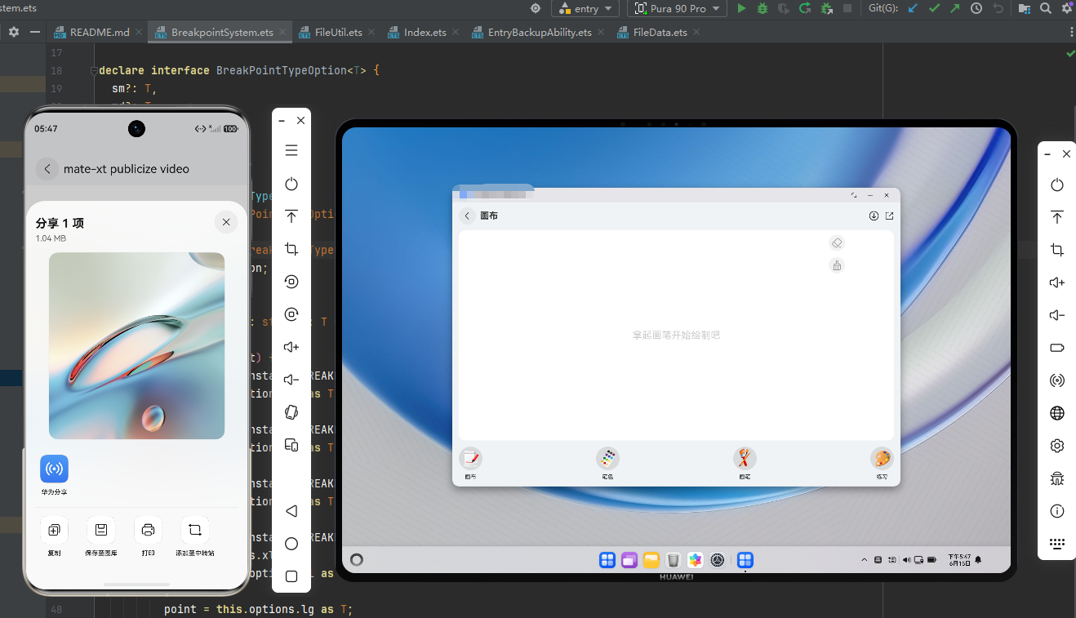Tap the shared image preview thumbnail
The height and width of the screenshot is (618, 1076).
click(x=136, y=345)
